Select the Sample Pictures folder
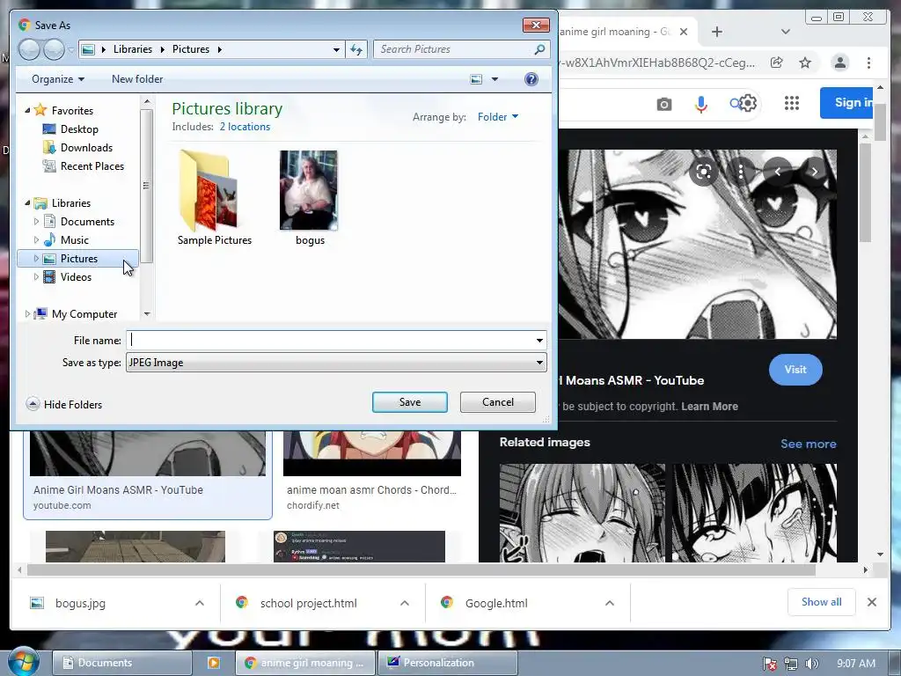 click(x=215, y=198)
